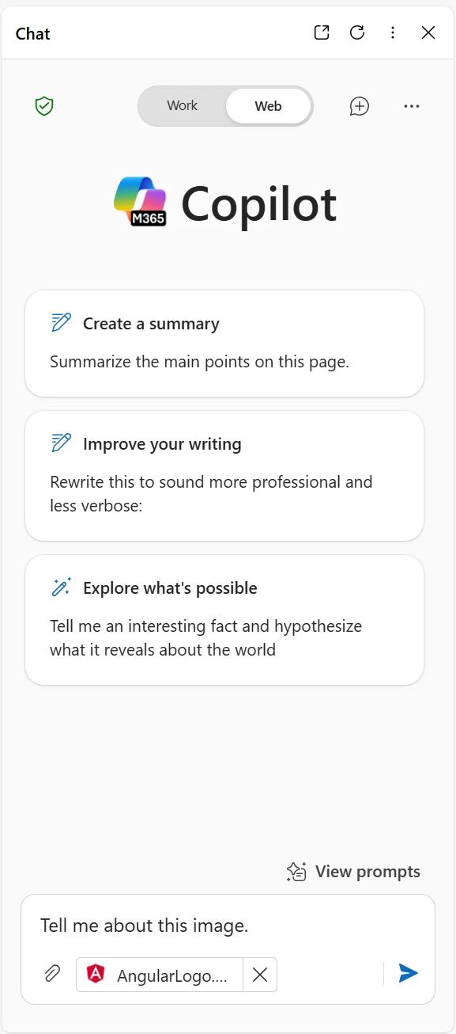This screenshot has width=456, height=1034.
Task: Open the horizontal ellipsis more options
Action: click(x=412, y=106)
